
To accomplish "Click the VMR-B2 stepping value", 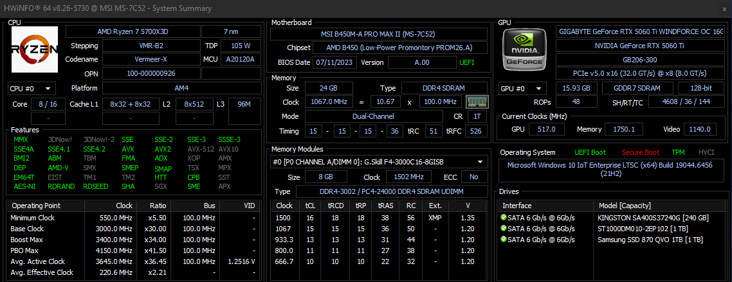I will tap(151, 46).
